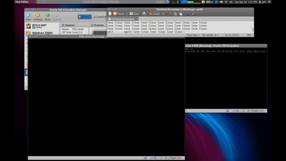Click the Find search icon in gedit
Image resolution: width=286 pixels, height=161 pixels.
(187, 14)
